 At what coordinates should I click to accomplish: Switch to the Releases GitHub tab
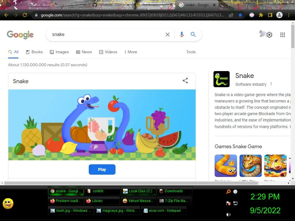pyautogui.click(x=111, y=5)
